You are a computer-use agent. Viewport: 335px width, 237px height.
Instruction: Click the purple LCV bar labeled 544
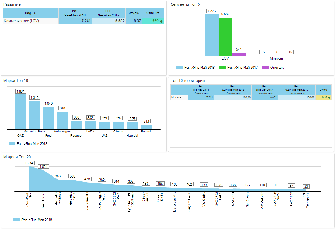point(239,54)
